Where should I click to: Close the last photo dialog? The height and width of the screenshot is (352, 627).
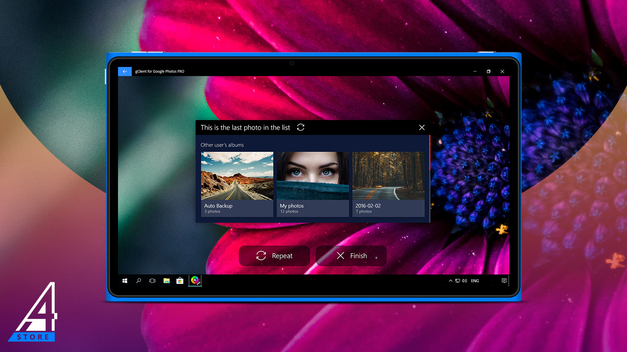point(422,127)
